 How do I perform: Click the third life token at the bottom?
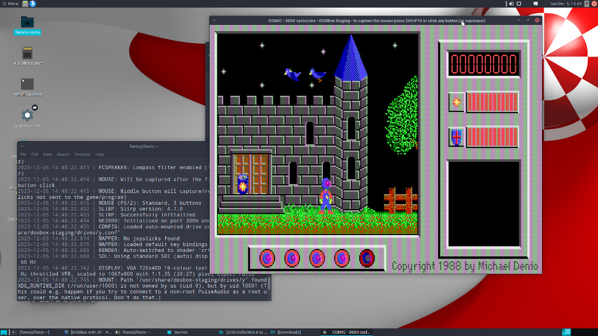(317, 258)
